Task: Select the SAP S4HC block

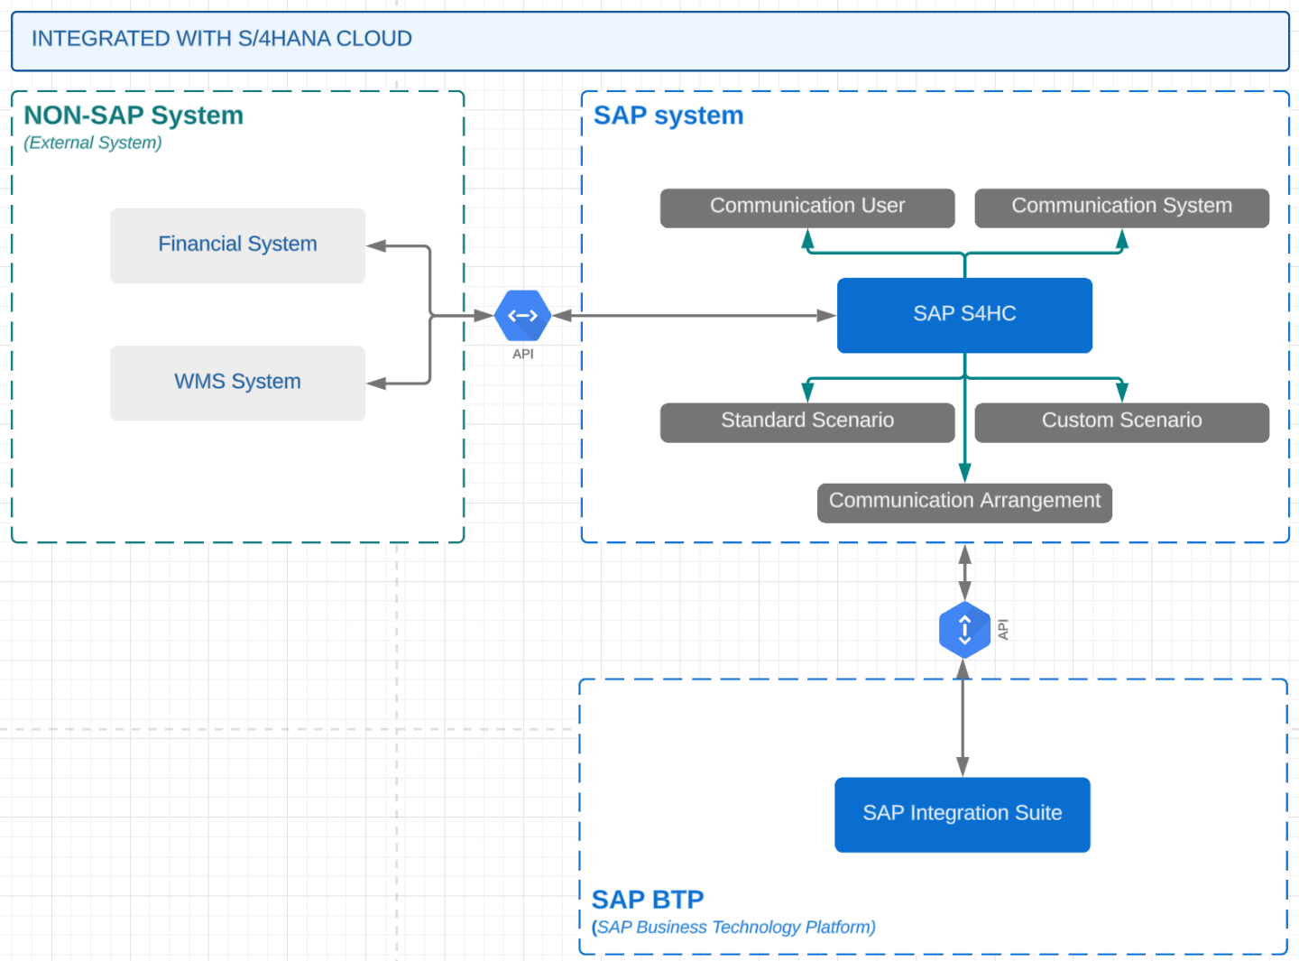Action: tap(964, 315)
